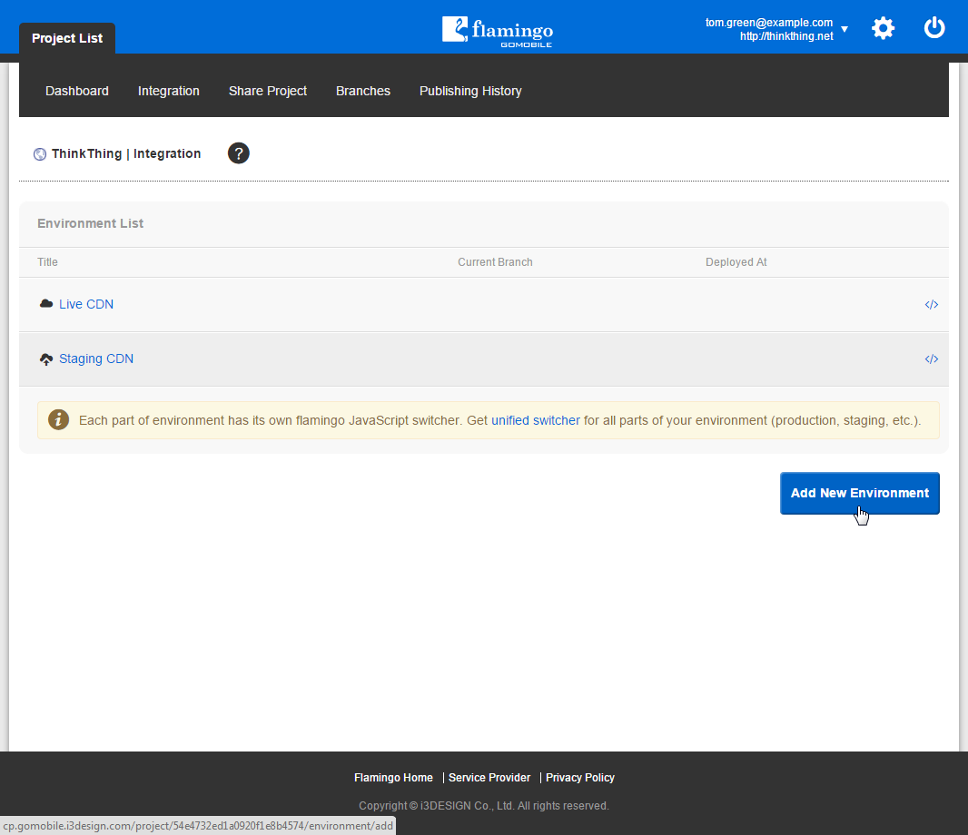Expand the account dropdown arrow
Screen dimensions: 968x835
(x=845, y=29)
